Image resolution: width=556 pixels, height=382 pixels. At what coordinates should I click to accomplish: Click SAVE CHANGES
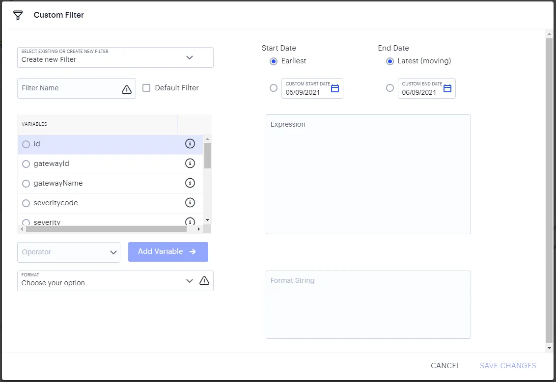pyautogui.click(x=508, y=366)
